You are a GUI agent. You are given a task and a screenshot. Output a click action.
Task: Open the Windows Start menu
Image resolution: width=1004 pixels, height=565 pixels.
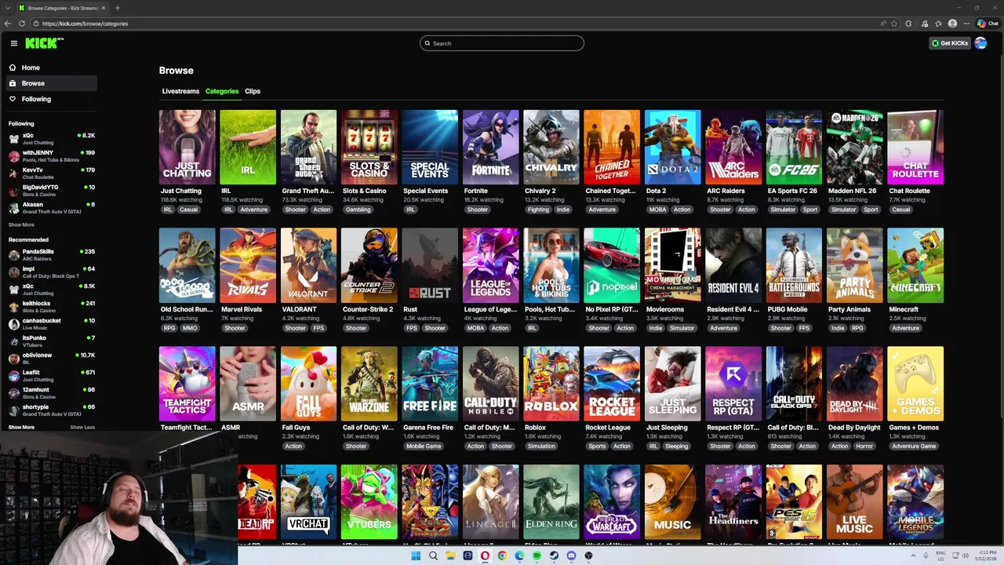point(416,556)
